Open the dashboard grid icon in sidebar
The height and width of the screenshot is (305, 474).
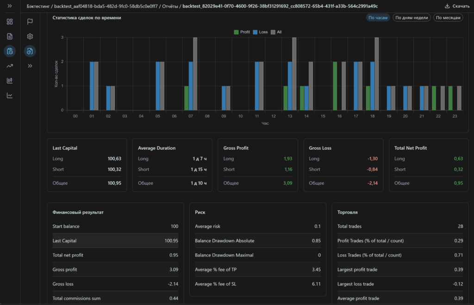point(10,21)
